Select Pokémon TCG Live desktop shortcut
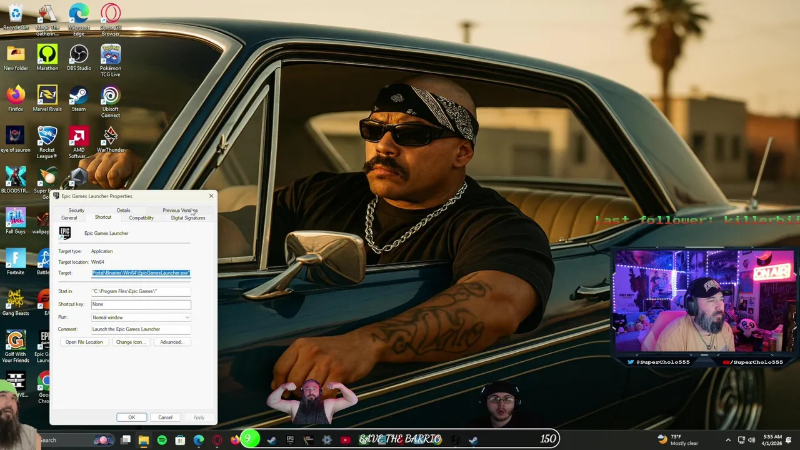Viewport: 800px width, 450px height. click(111, 61)
